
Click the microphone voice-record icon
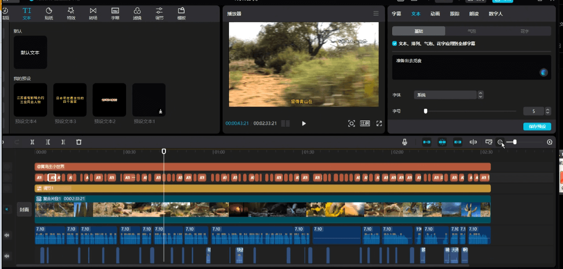pos(405,142)
